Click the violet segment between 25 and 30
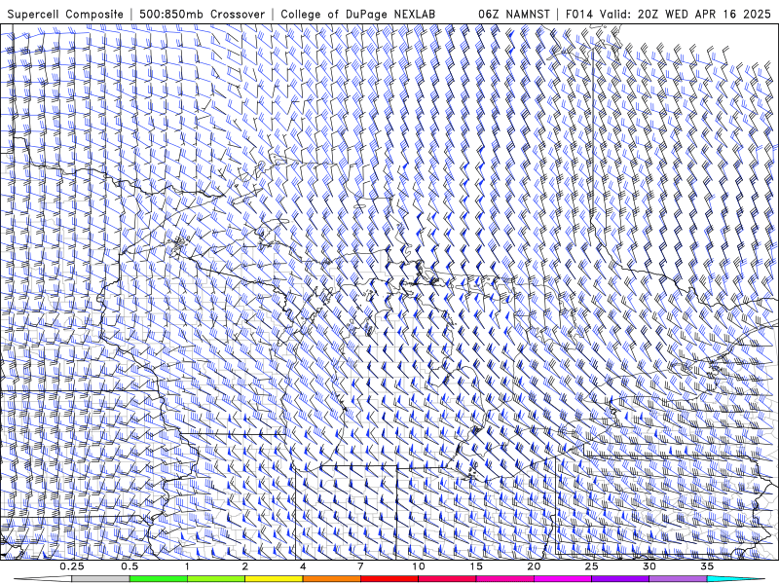The image size is (779, 584). click(620, 579)
